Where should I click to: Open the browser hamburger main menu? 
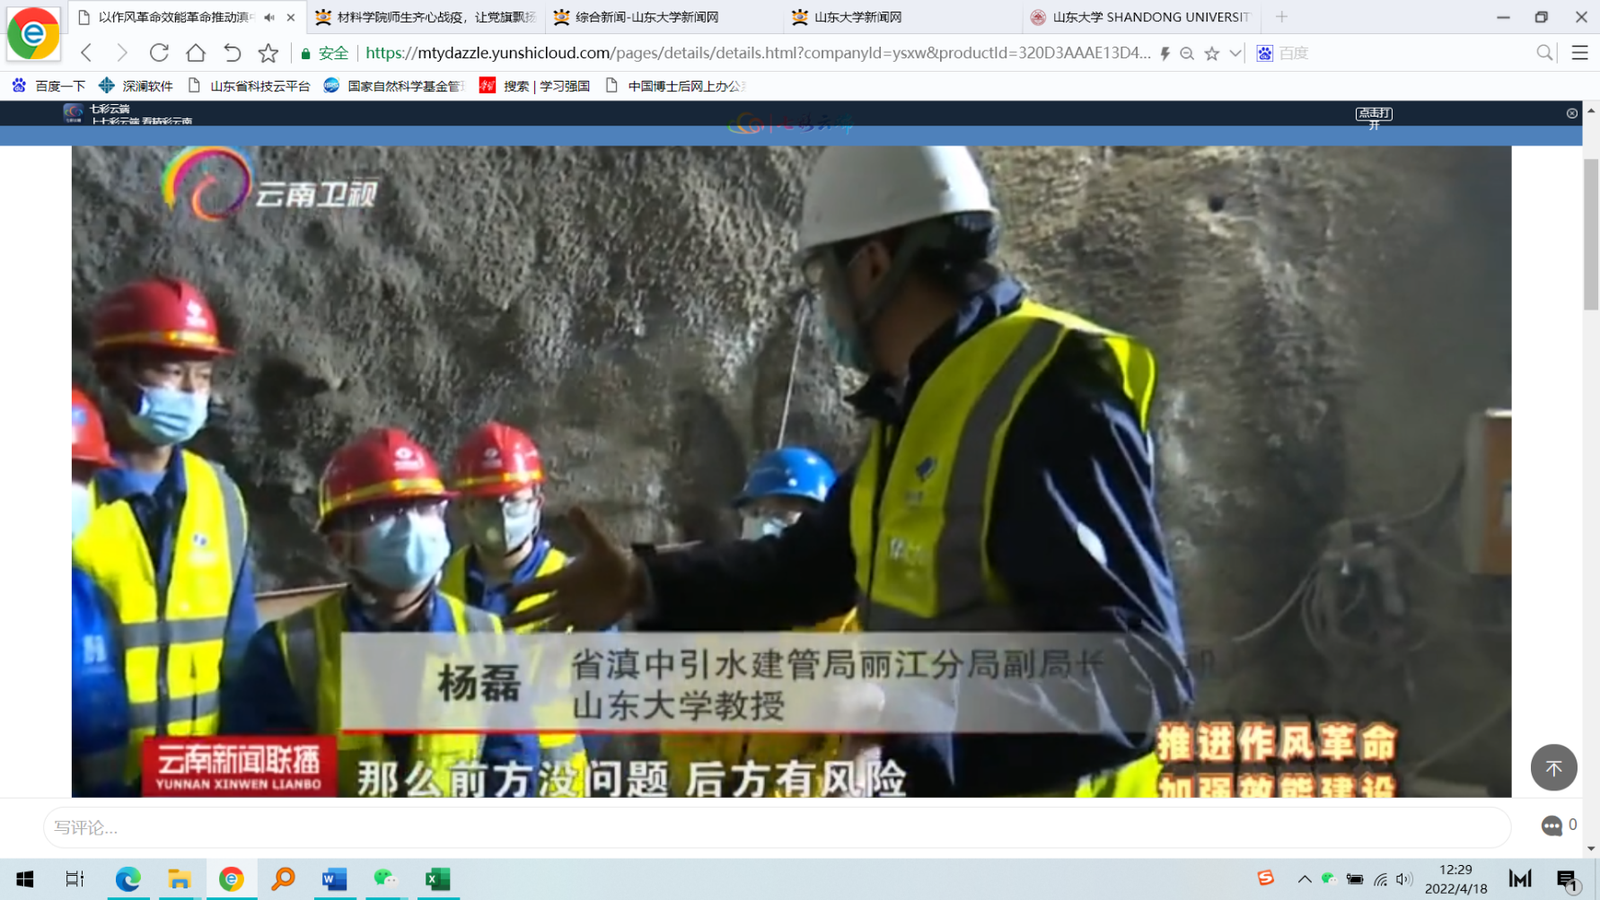(x=1579, y=53)
